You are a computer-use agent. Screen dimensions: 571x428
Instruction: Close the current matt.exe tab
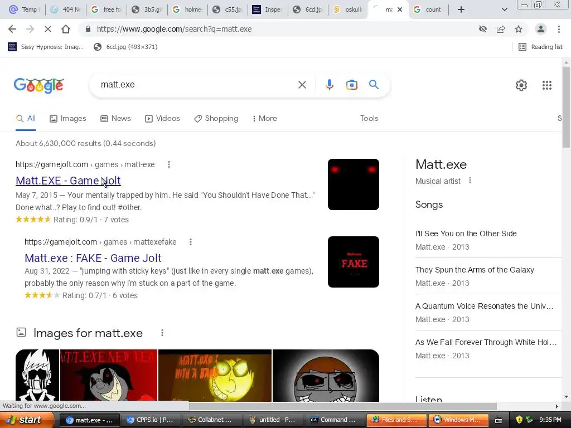click(x=399, y=9)
